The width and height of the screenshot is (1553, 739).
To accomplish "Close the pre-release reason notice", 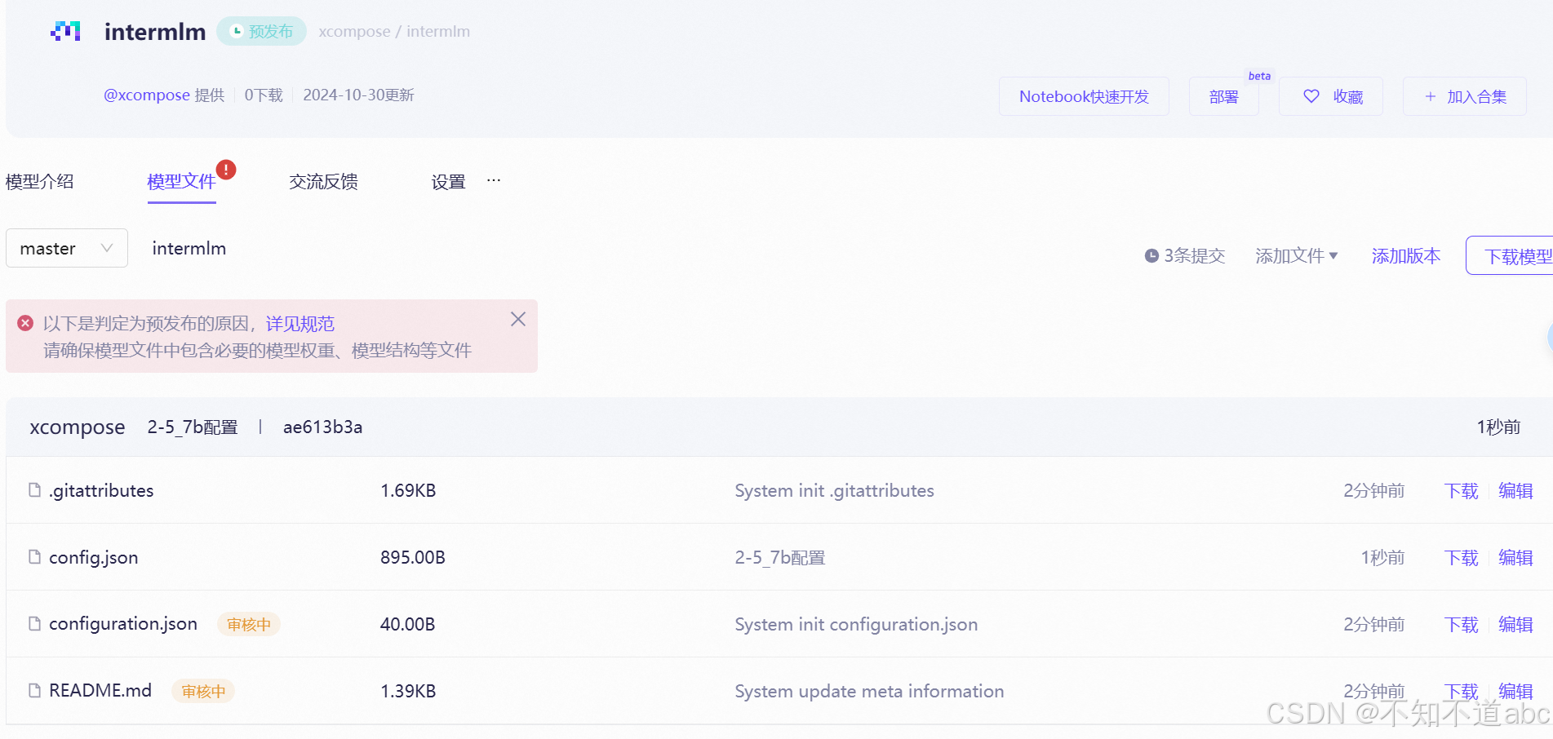I will coord(518,319).
